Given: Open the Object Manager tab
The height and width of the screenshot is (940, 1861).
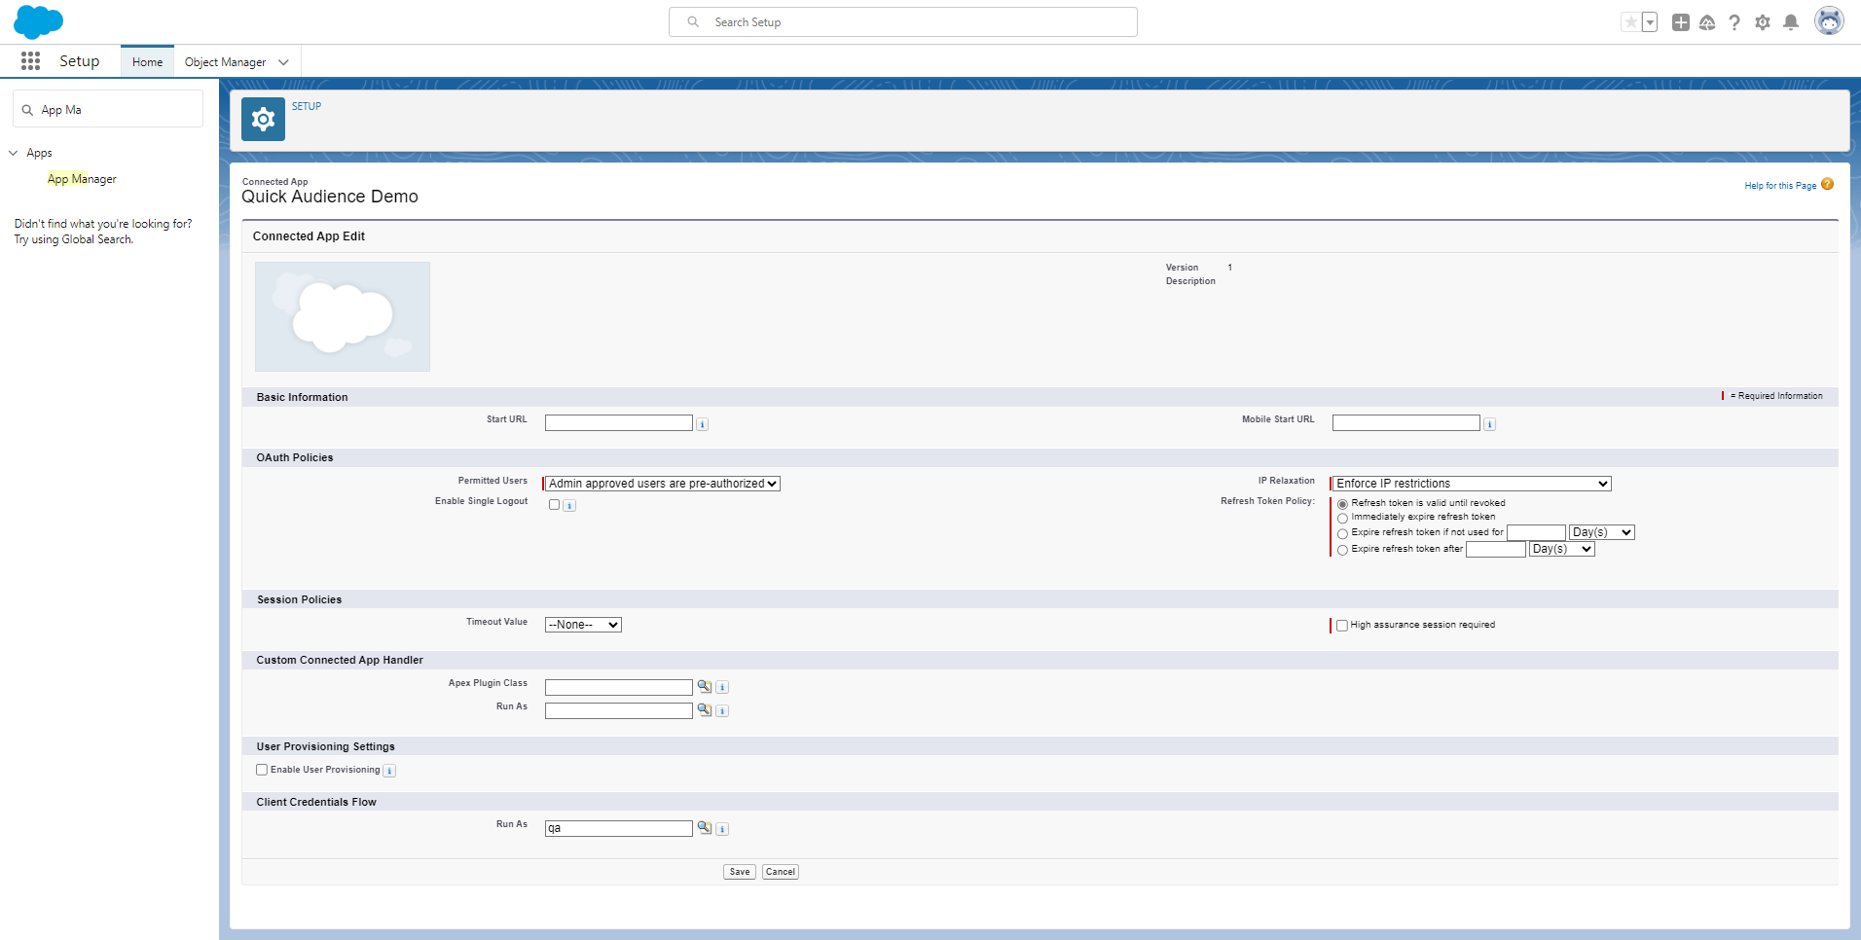Looking at the screenshot, I should coord(225,62).
